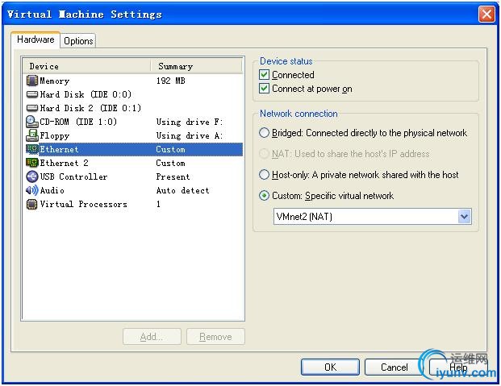Click the Custom summary of Ethernet 2

170,163
